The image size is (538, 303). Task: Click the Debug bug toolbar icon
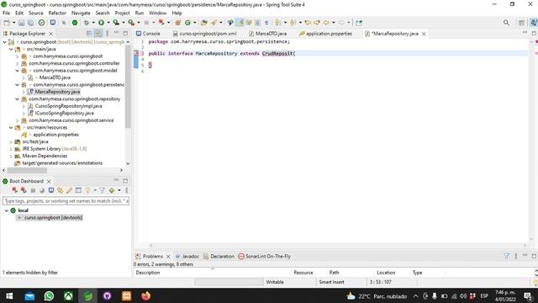(x=86, y=23)
